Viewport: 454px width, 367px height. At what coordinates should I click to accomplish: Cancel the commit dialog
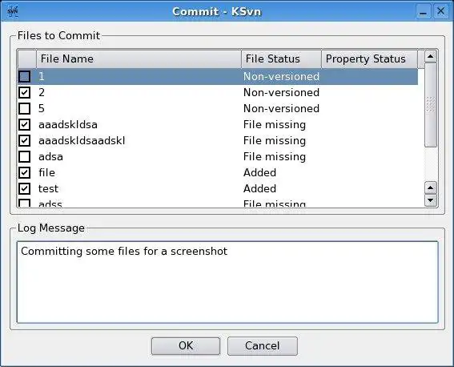[263, 346]
